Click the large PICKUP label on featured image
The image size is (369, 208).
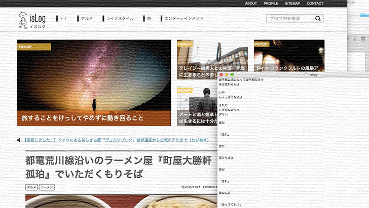pos(34,47)
